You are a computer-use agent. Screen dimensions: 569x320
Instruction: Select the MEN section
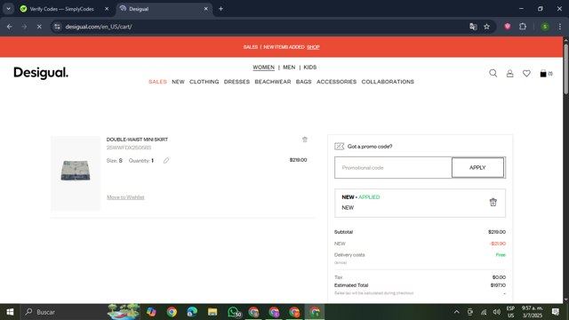tap(289, 68)
